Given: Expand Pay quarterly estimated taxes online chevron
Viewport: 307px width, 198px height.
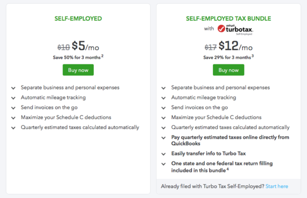Looking at the screenshot, I should pyautogui.click(x=164, y=138).
